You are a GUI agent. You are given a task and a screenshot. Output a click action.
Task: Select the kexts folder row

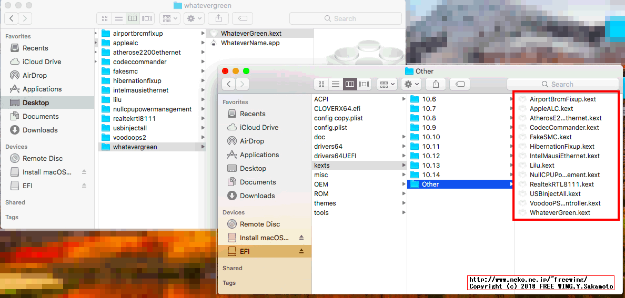point(359,166)
